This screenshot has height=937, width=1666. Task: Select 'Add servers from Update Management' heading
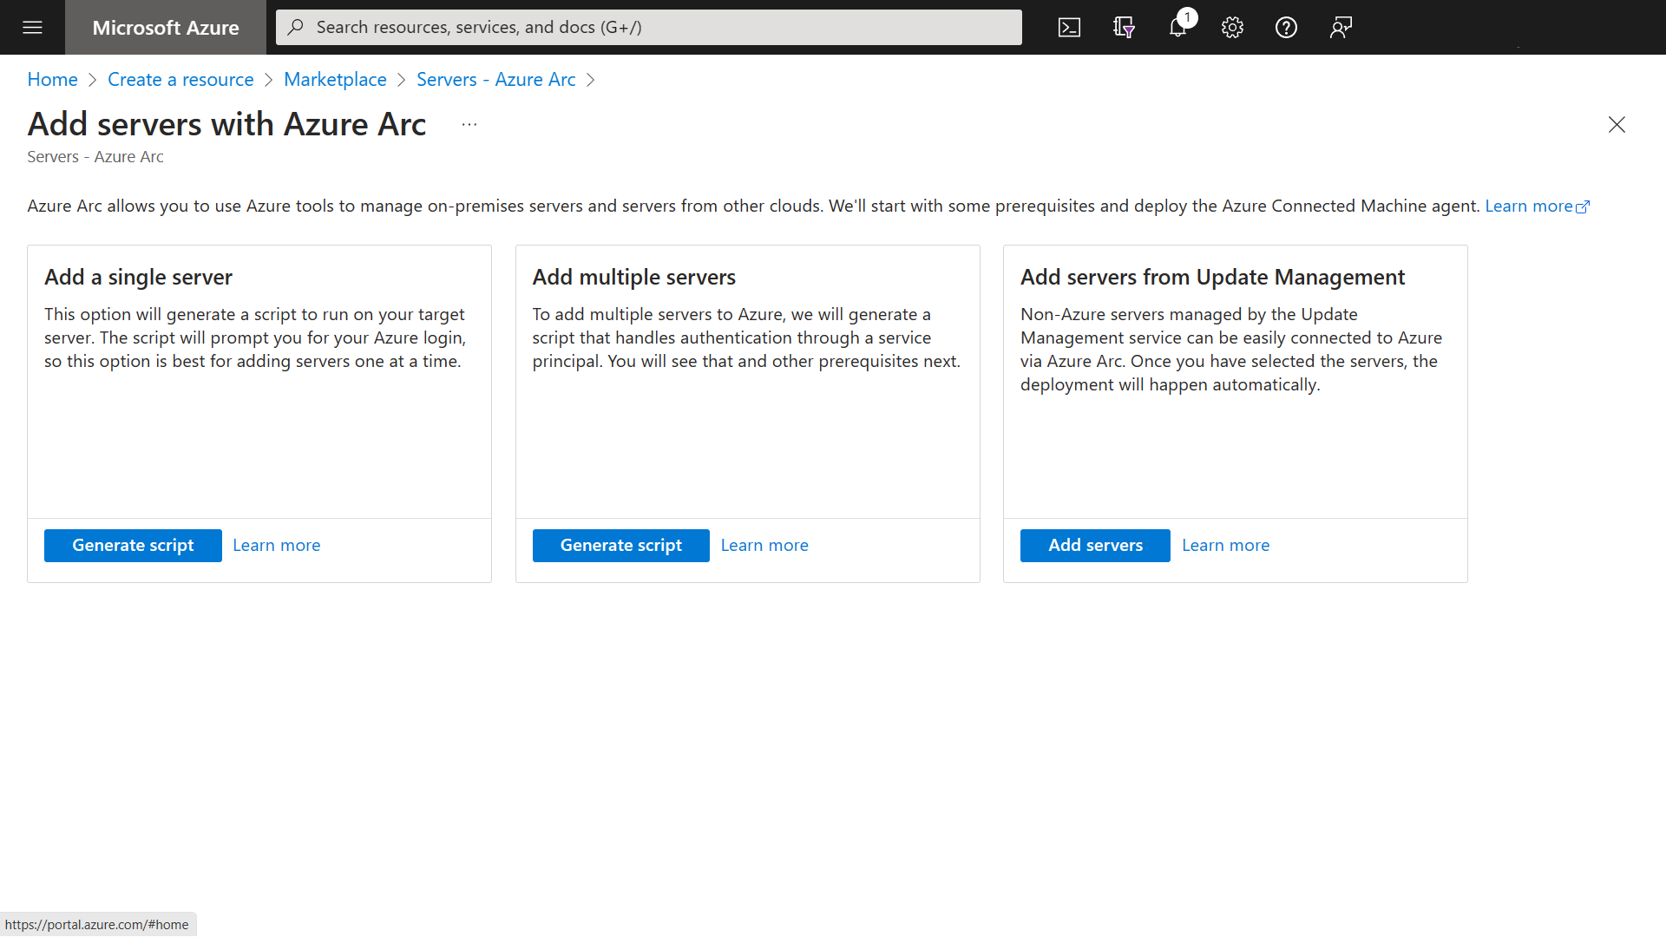click(x=1212, y=277)
